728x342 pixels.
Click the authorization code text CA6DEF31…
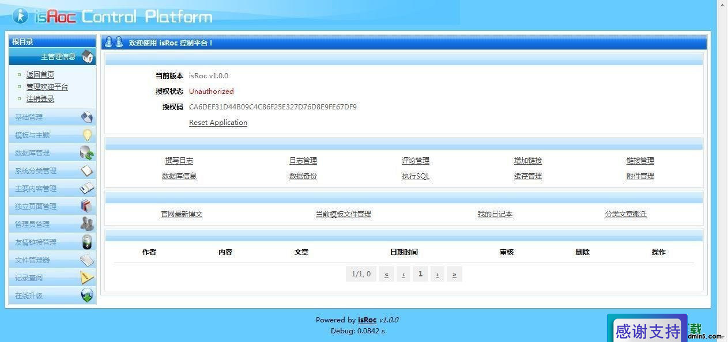coord(273,107)
